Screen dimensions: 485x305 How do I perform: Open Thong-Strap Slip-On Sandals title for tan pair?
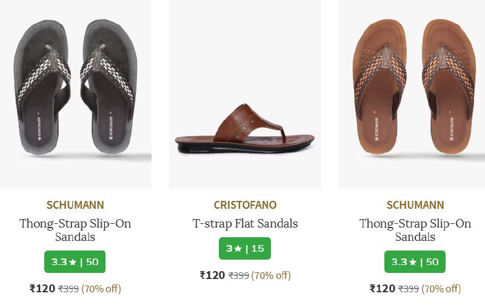(x=415, y=230)
